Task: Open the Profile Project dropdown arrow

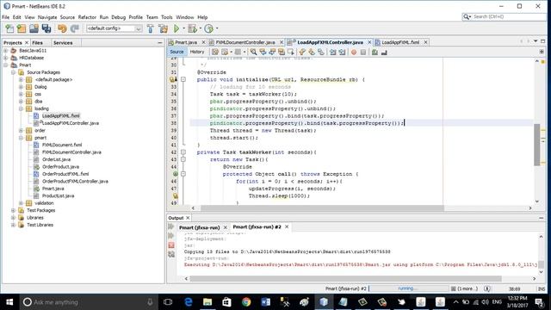Action: pyautogui.click(x=217, y=28)
